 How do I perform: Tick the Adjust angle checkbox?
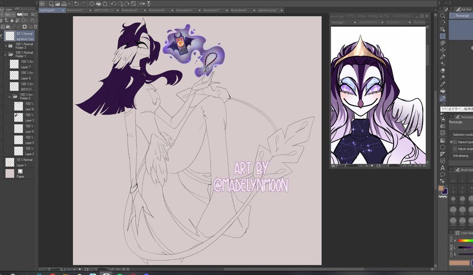[x=455, y=149]
